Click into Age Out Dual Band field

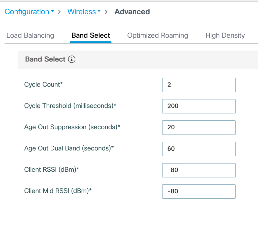pyautogui.click(x=199, y=149)
